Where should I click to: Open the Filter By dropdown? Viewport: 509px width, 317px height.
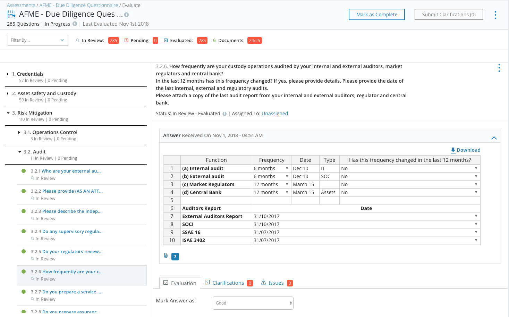click(38, 40)
